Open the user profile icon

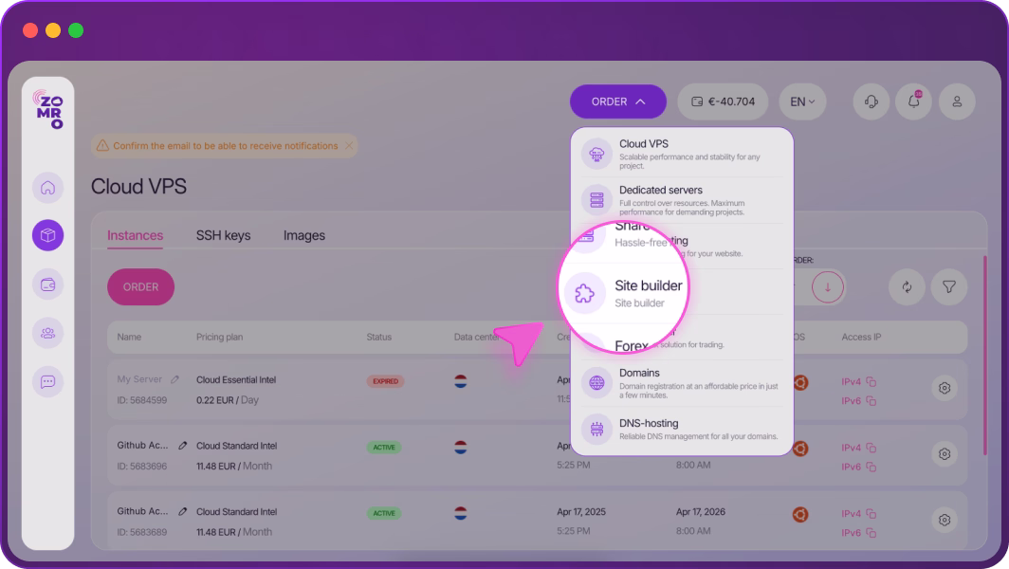957,101
